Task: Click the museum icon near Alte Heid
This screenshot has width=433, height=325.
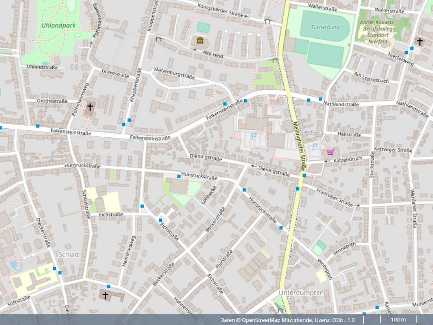Action: (x=200, y=41)
